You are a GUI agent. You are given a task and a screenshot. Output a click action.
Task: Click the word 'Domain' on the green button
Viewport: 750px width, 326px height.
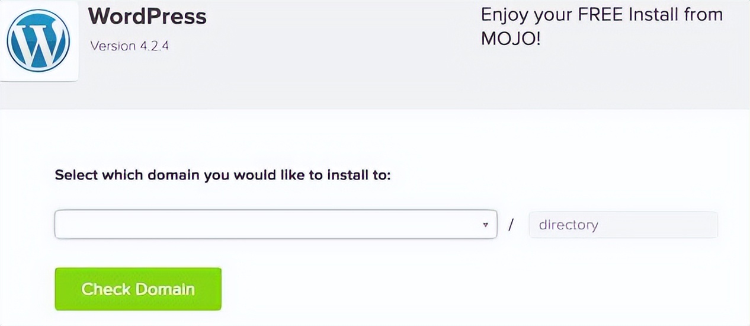tap(165, 289)
